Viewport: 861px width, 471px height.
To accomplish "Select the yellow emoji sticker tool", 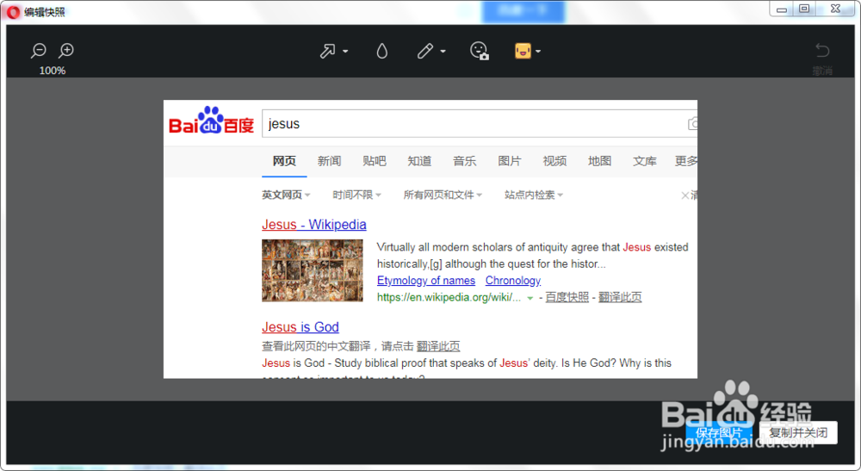I will 523,51.
